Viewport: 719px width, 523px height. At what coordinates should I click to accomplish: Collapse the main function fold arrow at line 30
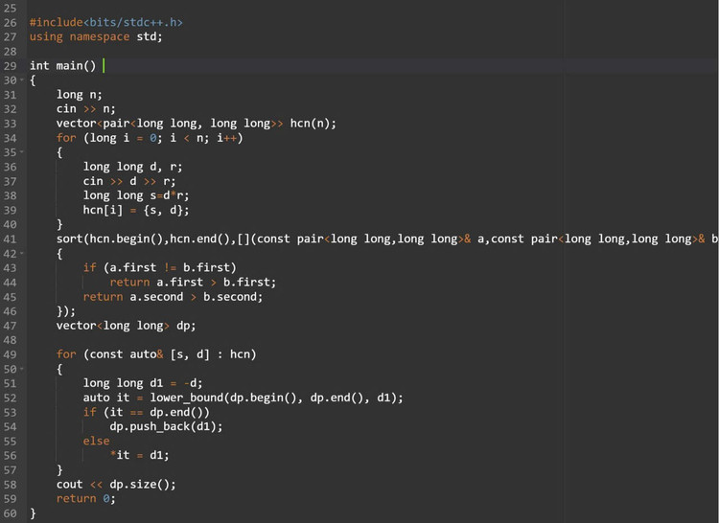pos(21,80)
